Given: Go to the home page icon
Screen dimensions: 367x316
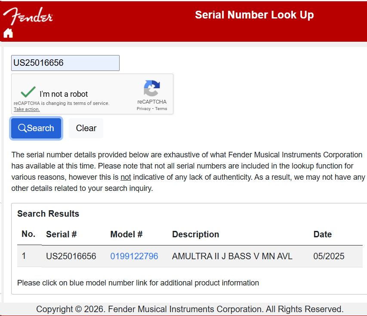Looking at the screenshot, I should click(x=8, y=33).
